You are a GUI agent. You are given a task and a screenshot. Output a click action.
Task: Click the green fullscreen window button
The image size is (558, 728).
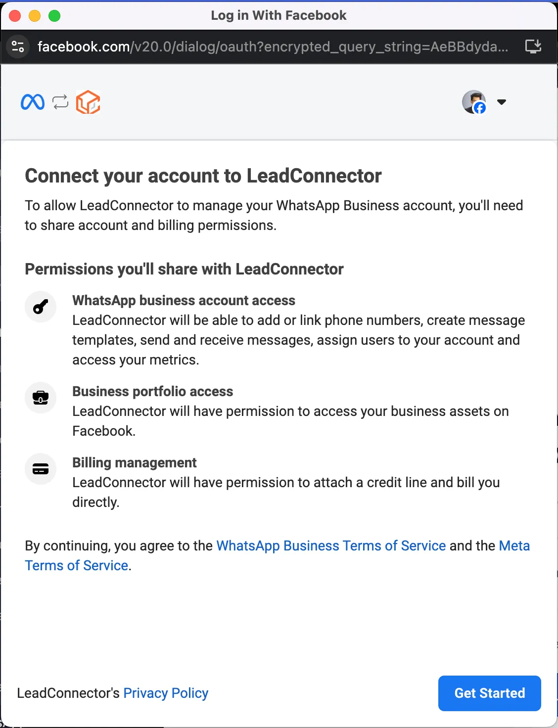click(x=54, y=16)
